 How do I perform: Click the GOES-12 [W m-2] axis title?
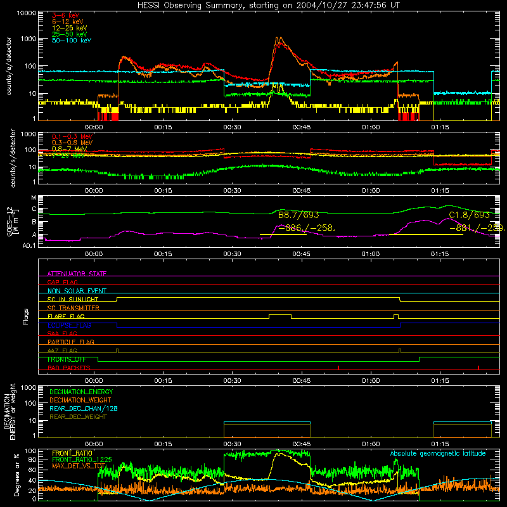tap(13, 221)
